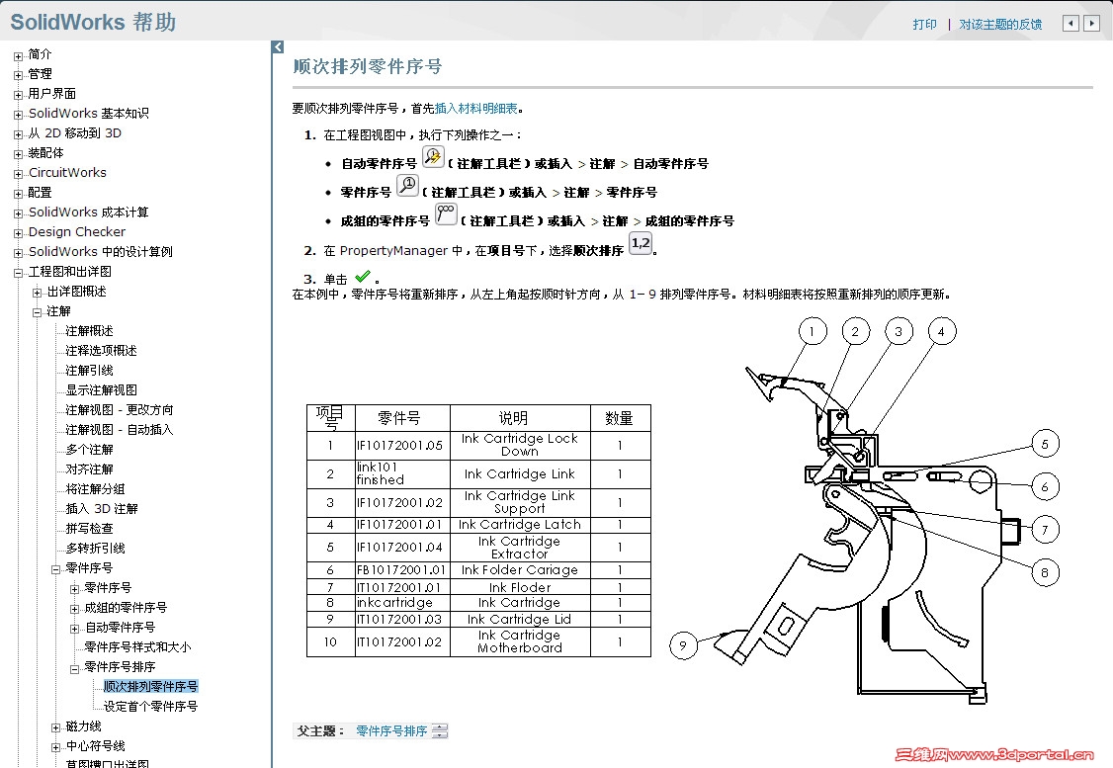Select the 顺次排列零件序号 topic
This screenshot has height=768, width=1113.
click(150, 686)
